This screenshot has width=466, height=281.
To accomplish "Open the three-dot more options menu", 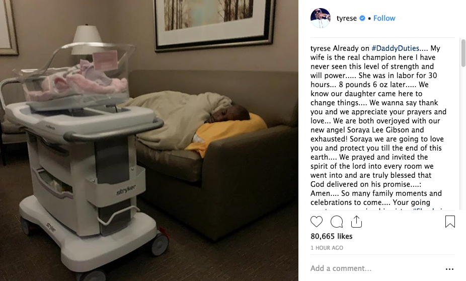I will coord(450,269).
